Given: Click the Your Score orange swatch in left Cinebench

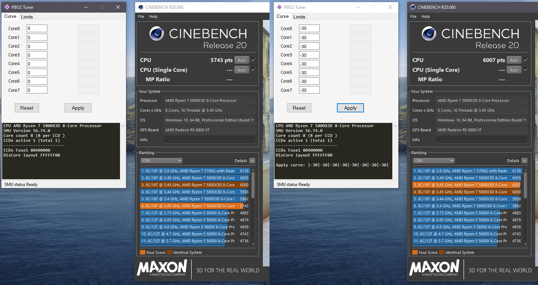Looking at the screenshot, I should [142, 252].
